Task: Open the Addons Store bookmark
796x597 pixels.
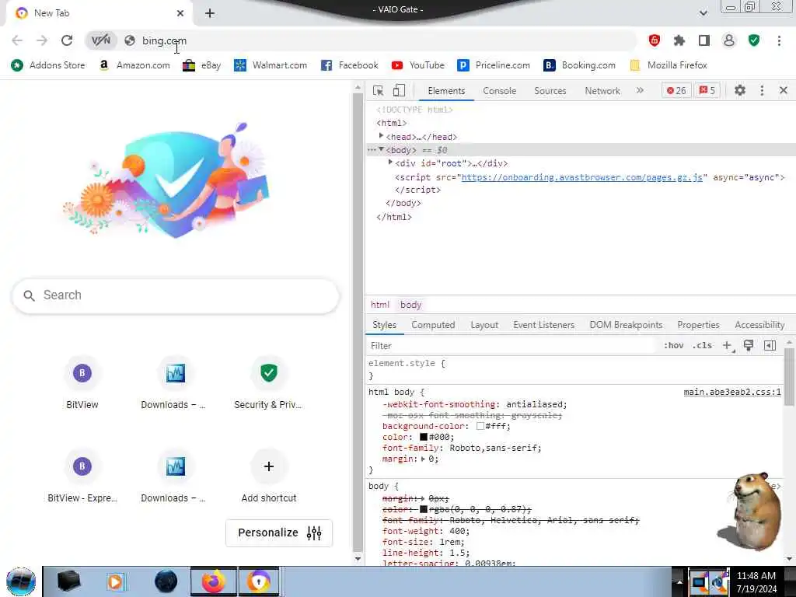Action: 48,65
